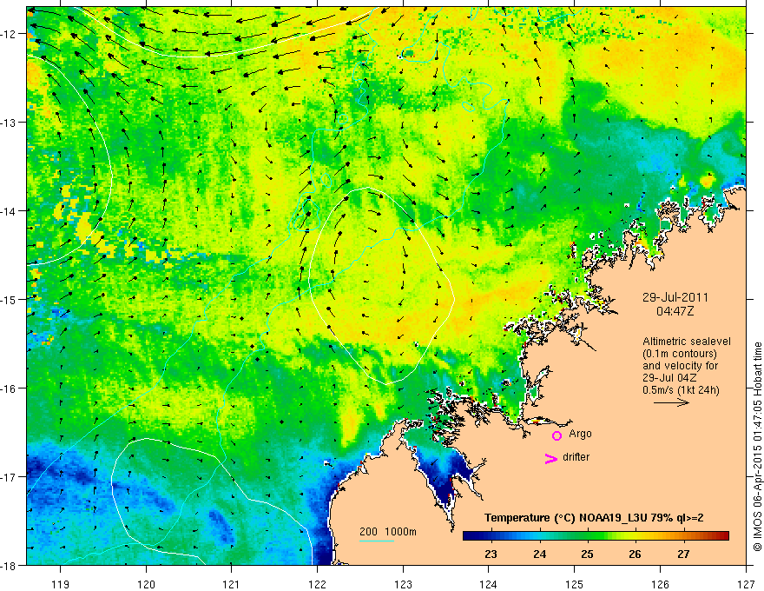This screenshot has width=764, height=591.
Task: Click the 121 longitude axis label
Action: [x=232, y=584]
